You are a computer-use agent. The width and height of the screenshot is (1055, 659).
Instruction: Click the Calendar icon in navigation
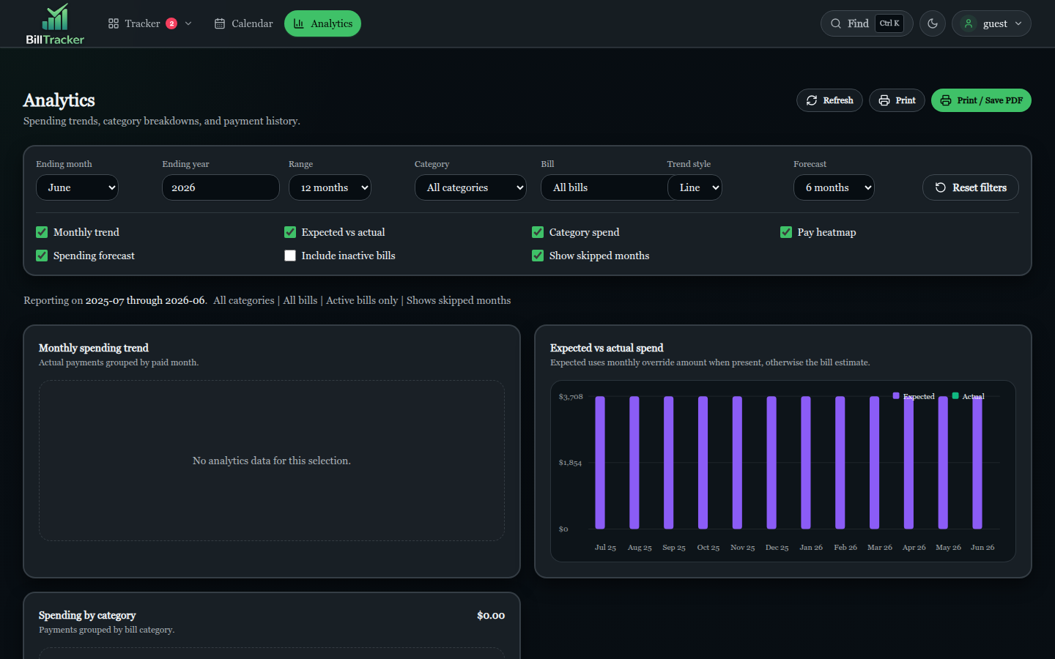point(220,23)
